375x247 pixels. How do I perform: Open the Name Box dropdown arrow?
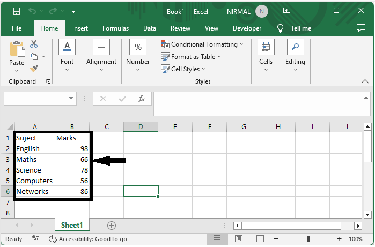point(72,99)
